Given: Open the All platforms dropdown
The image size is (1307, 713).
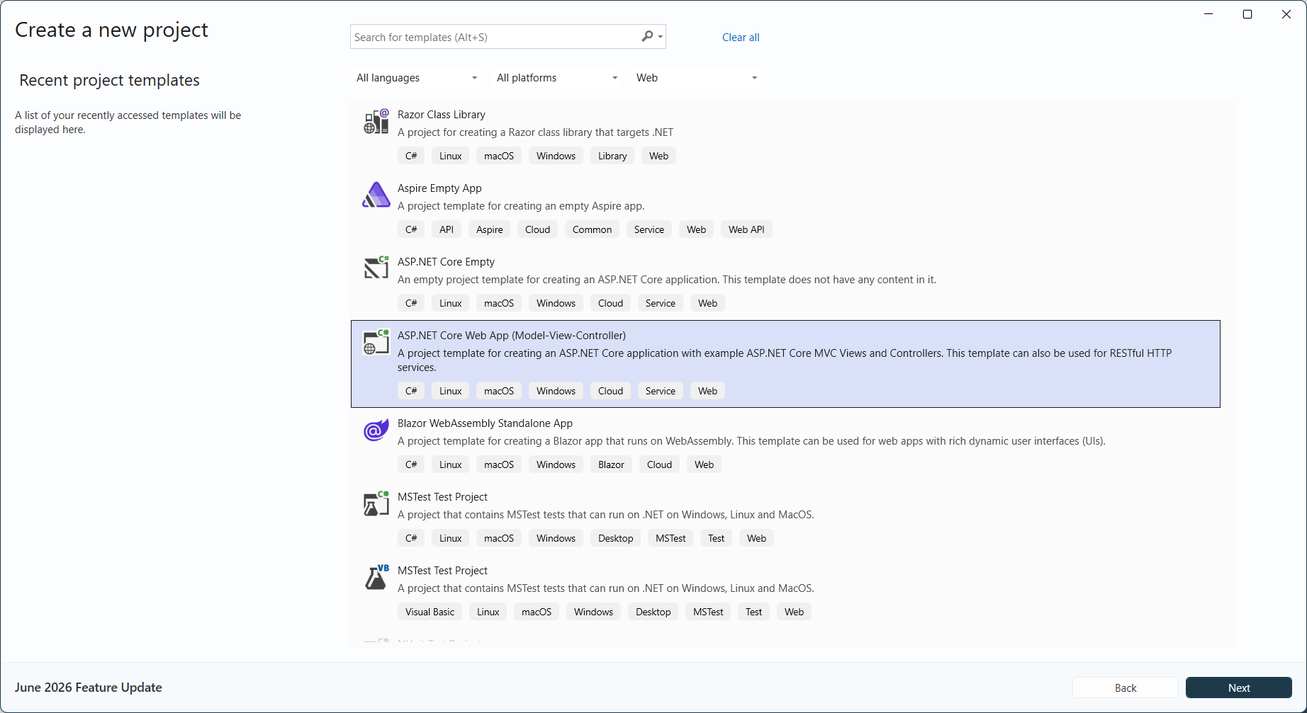Looking at the screenshot, I should click(557, 78).
